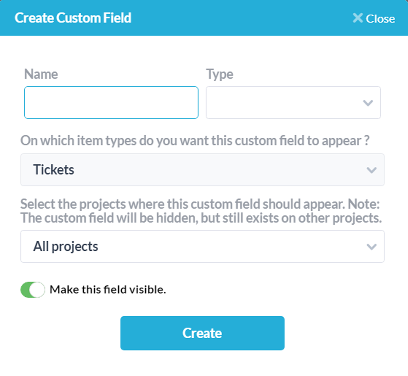Select the "Tickets" text in the selector
Screen dimensions: 408x376
pyautogui.click(x=54, y=170)
